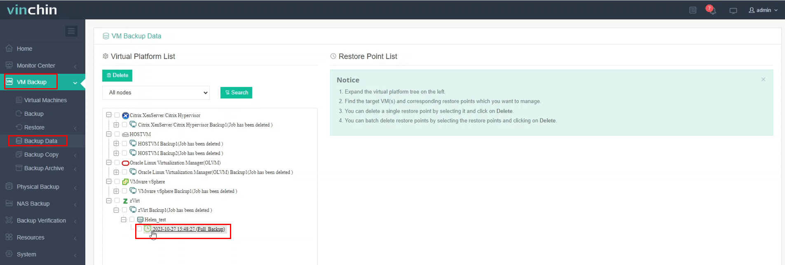Check the OLVM Backup1 checkbox
This screenshot has height=265, width=785.
(124, 172)
